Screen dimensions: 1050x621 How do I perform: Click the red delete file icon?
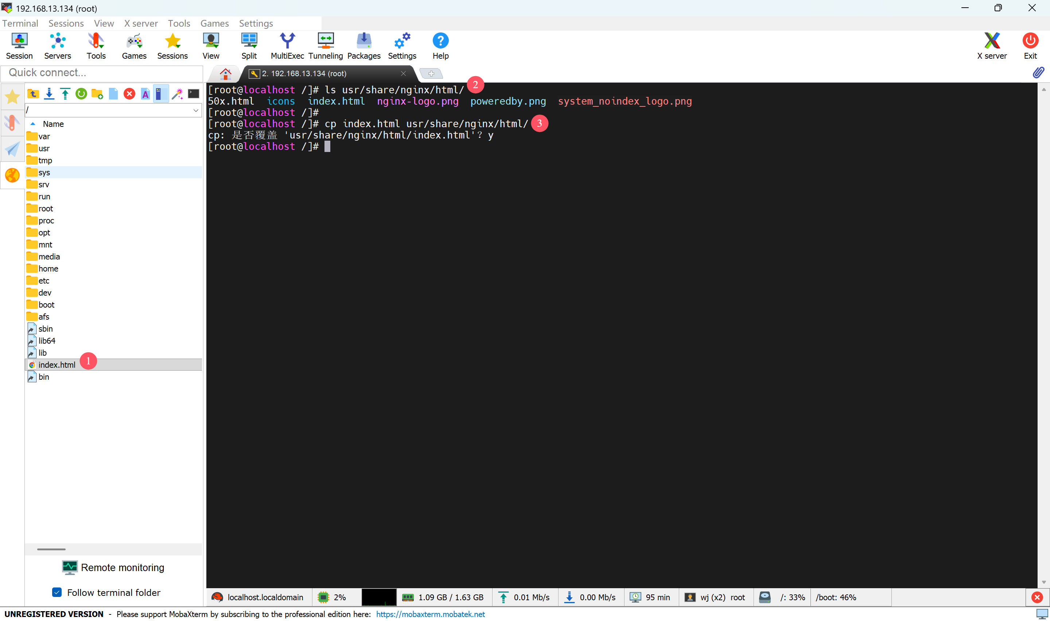point(129,94)
